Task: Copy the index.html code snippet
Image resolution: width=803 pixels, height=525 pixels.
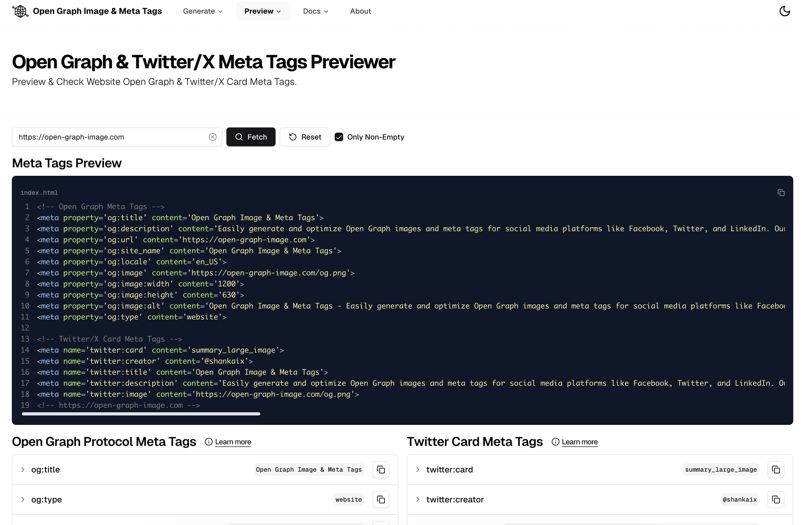Action: (781, 193)
